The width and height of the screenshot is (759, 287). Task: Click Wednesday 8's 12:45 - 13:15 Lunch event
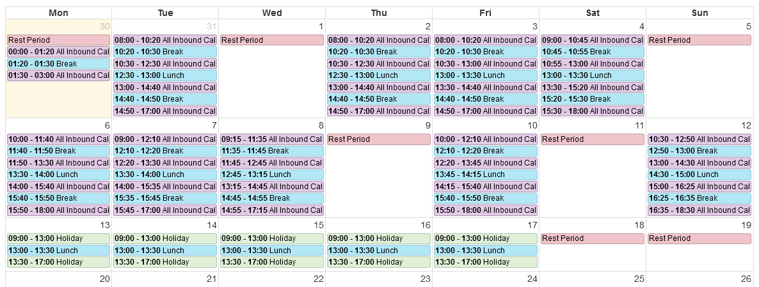point(272,175)
